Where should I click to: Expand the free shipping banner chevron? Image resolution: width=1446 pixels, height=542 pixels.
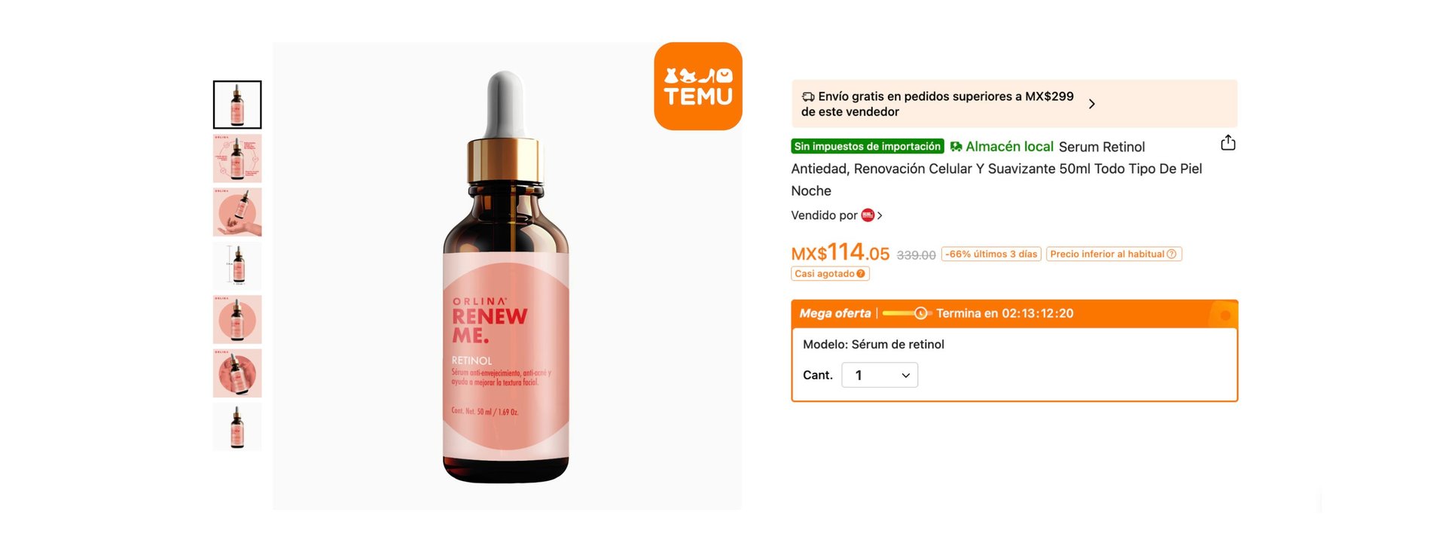(x=1091, y=104)
